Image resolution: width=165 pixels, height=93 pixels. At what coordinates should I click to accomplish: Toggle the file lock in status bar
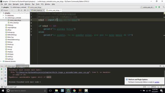[158, 87]
